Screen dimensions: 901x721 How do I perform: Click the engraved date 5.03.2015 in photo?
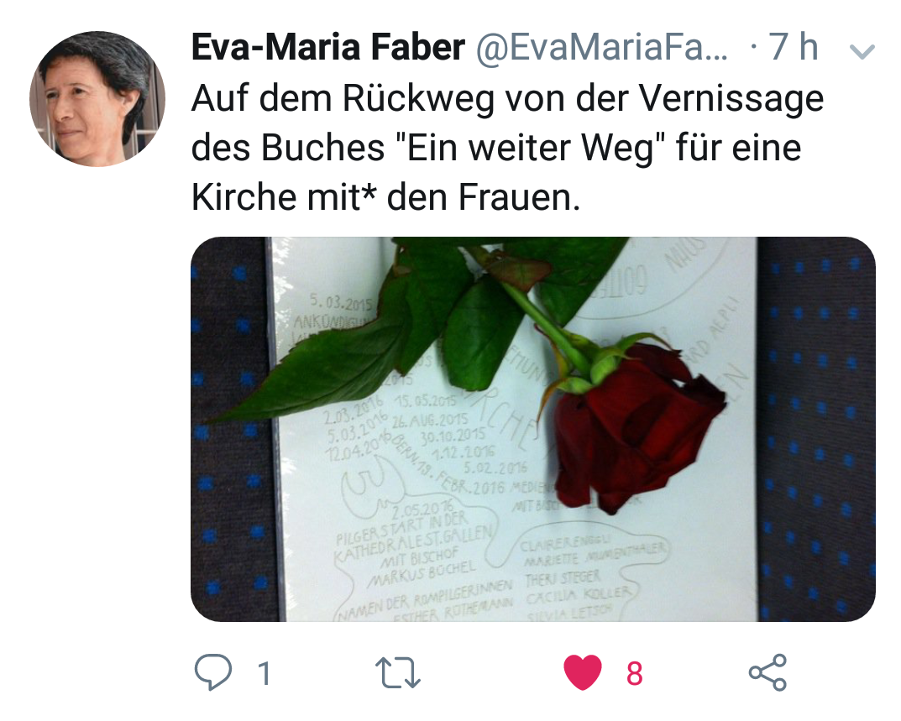(x=341, y=301)
